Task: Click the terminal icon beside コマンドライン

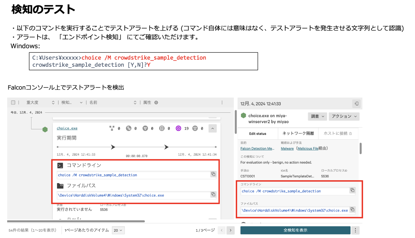Action: point(60,165)
